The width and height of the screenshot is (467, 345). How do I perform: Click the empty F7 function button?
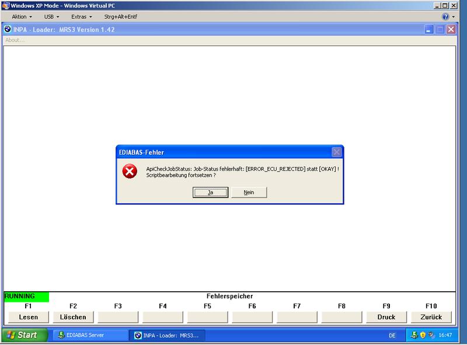tap(297, 317)
